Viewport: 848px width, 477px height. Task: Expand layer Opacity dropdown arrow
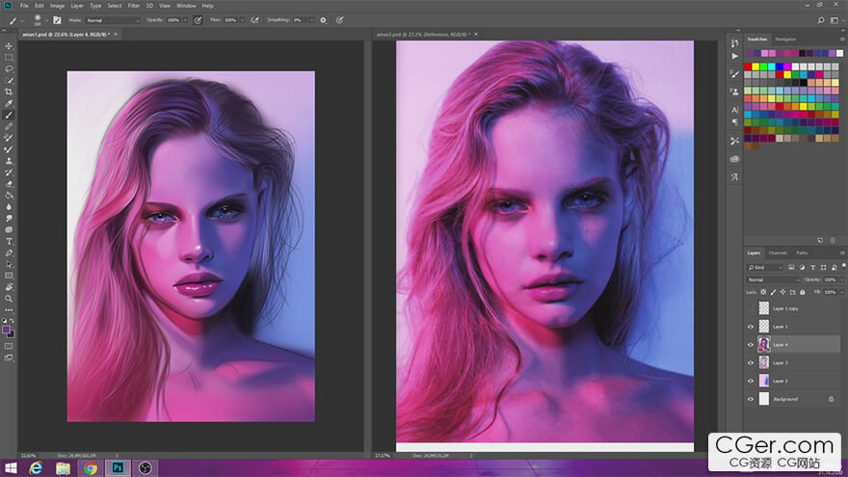coord(841,279)
